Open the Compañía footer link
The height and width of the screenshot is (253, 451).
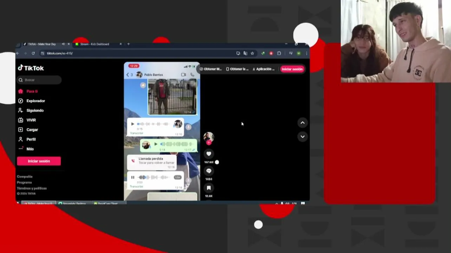[25, 177]
